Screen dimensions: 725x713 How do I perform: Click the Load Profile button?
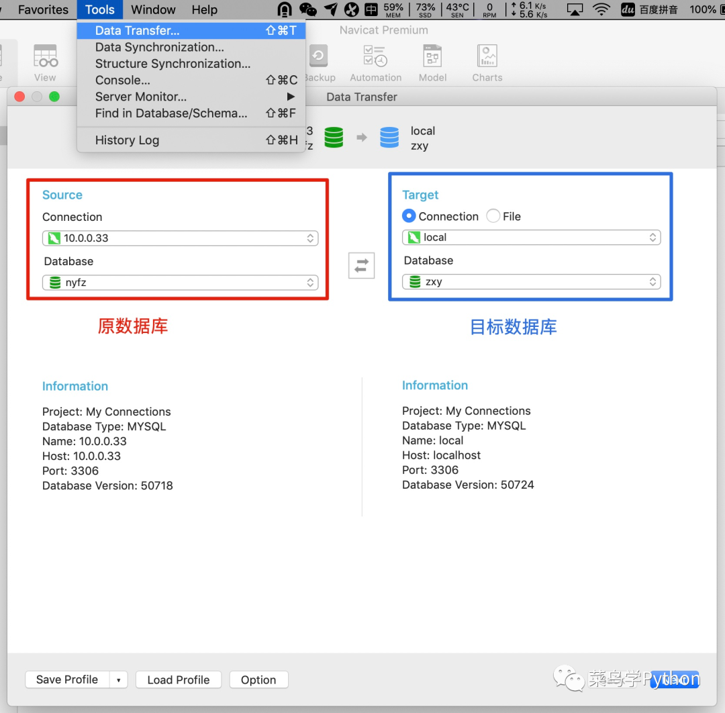(x=179, y=679)
